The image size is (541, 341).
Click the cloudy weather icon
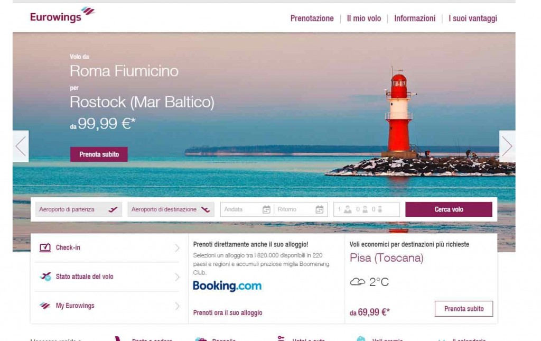pyautogui.click(x=358, y=282)
